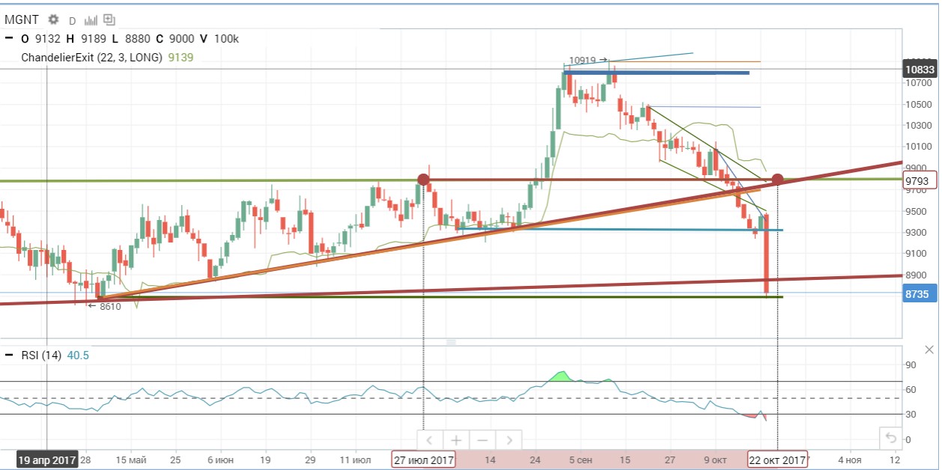Select the ChandelierExit indicator label
Image resolution: width=942 pixels, height=470 pixels.
(91, 57)
